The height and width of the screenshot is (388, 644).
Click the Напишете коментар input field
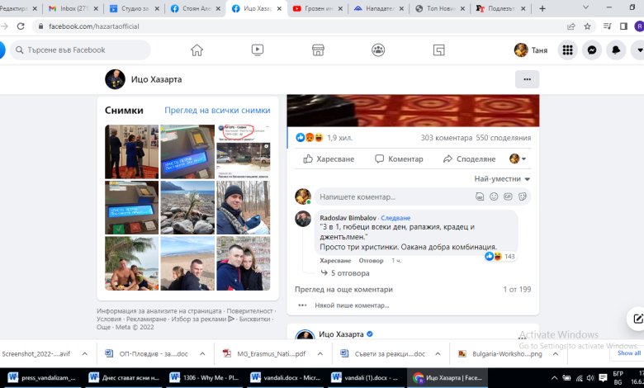395,196
